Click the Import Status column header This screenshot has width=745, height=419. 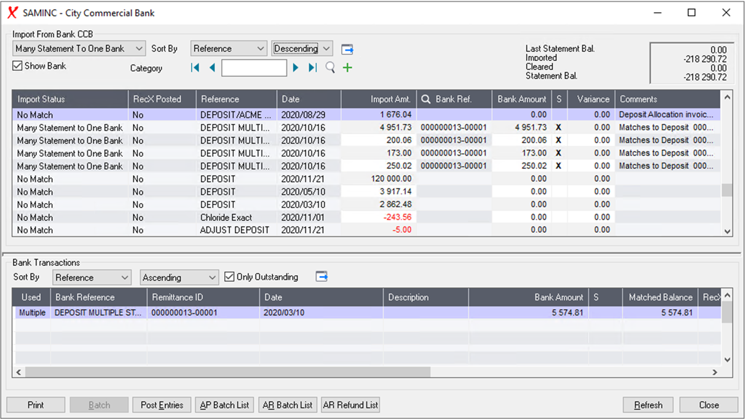click(70, 99)
